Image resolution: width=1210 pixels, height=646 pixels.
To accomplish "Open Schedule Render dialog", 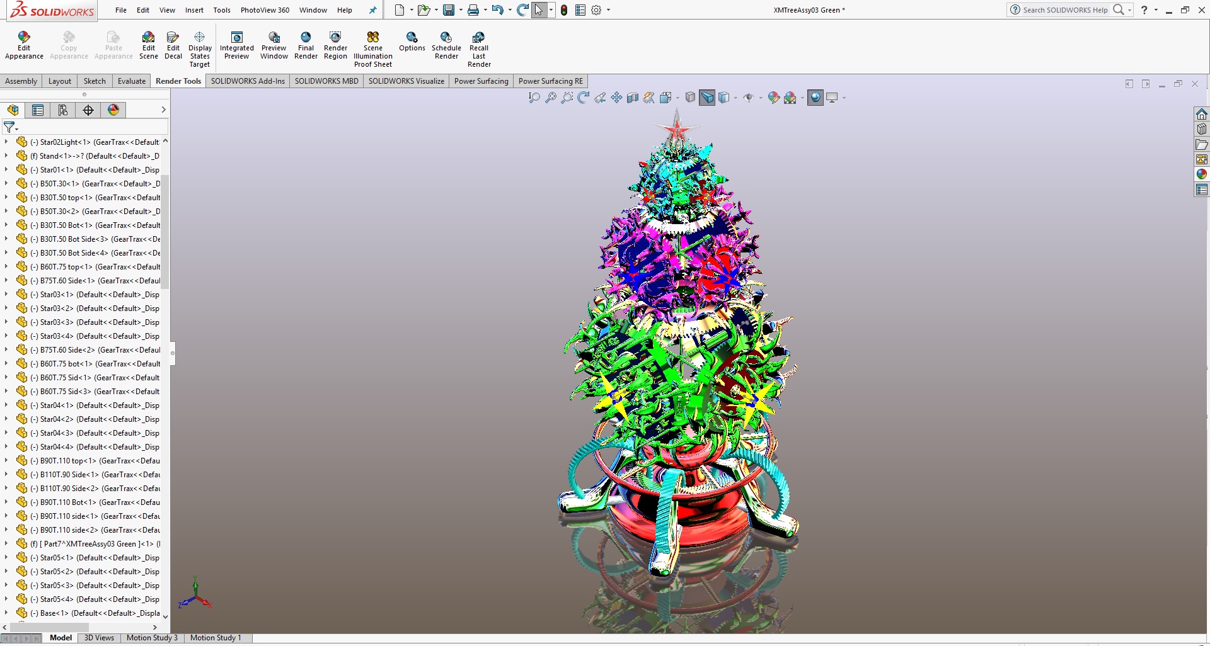I will [446, 45].
